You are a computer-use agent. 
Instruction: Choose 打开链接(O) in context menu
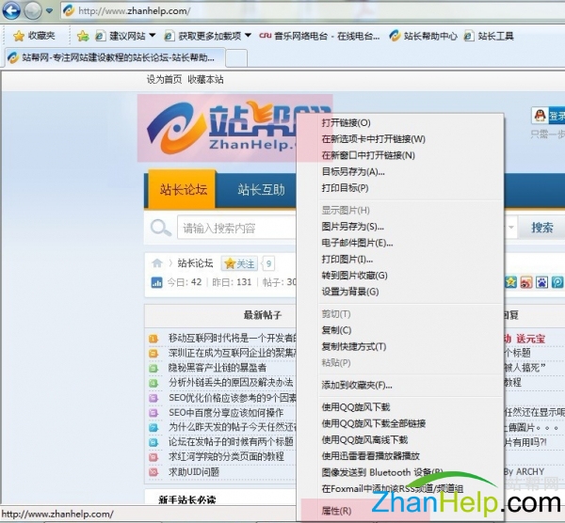pyautogui.click(x=400, y=122)
